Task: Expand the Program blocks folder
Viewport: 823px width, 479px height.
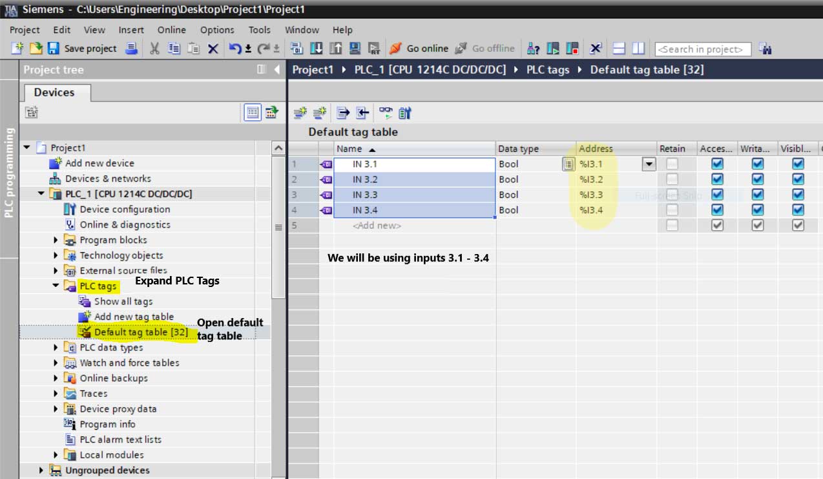Action: (56, 240)
